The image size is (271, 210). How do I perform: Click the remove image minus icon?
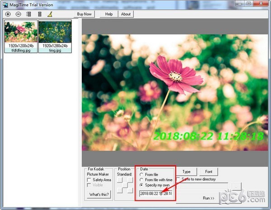19,14
